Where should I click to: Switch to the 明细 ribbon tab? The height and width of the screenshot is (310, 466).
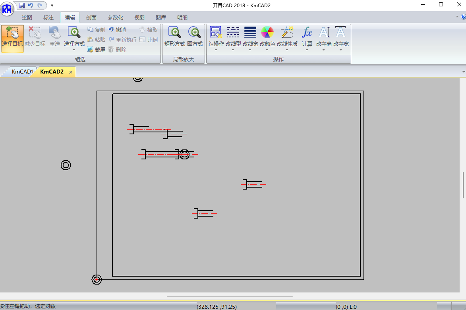coord(182,17)
